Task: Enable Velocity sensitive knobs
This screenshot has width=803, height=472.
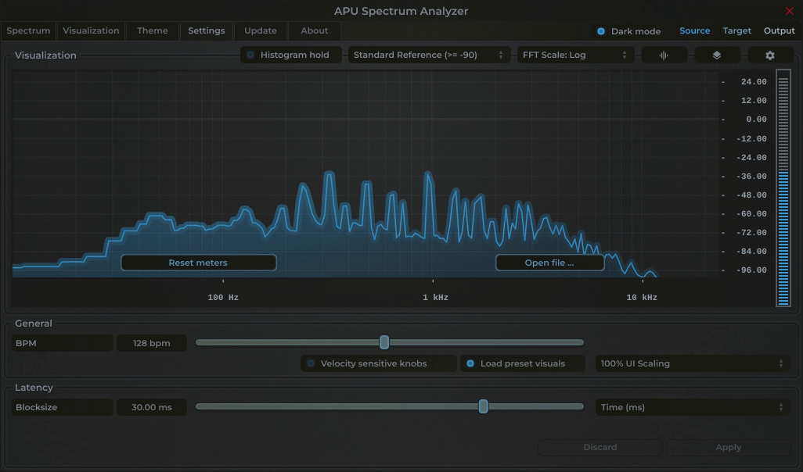Action: point(378,363)
